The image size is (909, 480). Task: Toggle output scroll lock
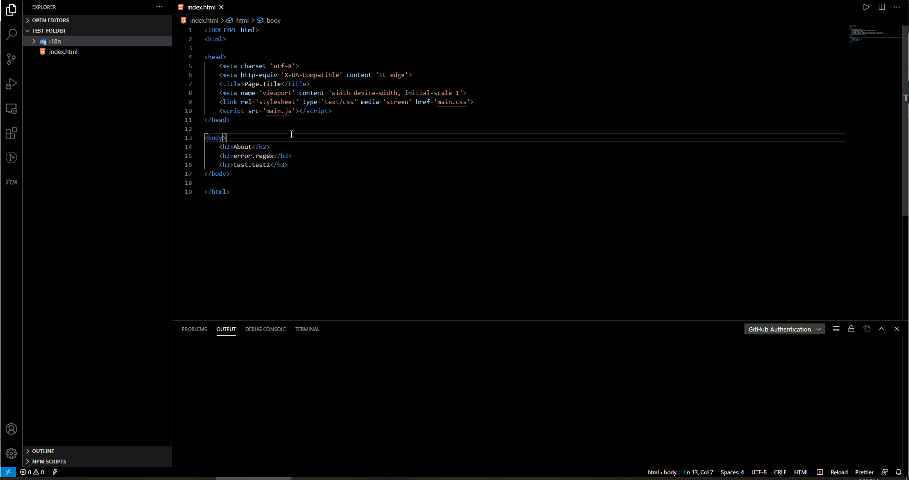click(x=851, y=329)
